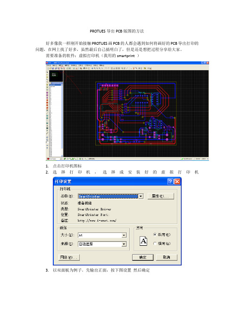Open the printer name dropdown
Screen dimensions: 234x331
pyautogui.click(x=141, y=196)
